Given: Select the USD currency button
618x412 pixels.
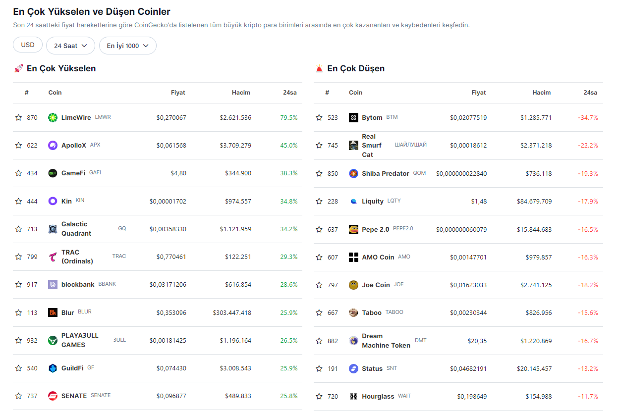Looking at the screenshot, I should [28, 45].
